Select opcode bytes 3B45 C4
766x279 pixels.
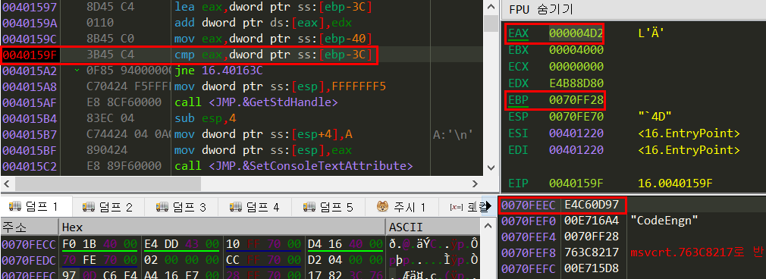point(110,55)
